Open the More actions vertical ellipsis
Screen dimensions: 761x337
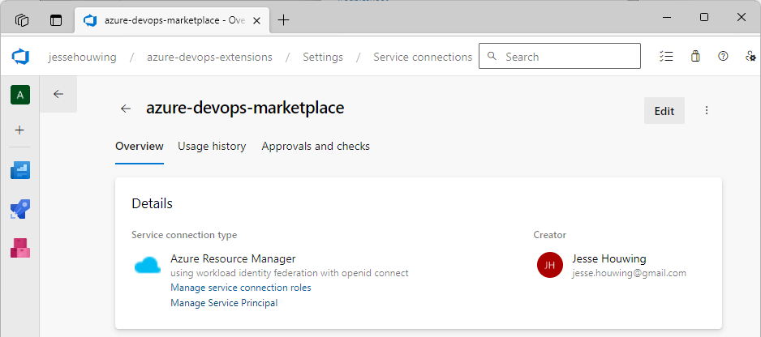coord(707,110)
